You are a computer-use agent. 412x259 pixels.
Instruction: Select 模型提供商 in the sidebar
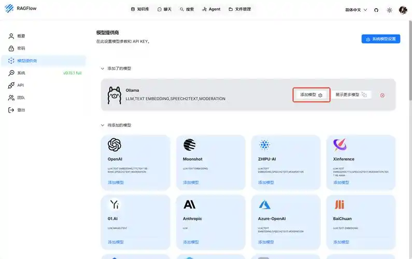click(x=44, y=61)
